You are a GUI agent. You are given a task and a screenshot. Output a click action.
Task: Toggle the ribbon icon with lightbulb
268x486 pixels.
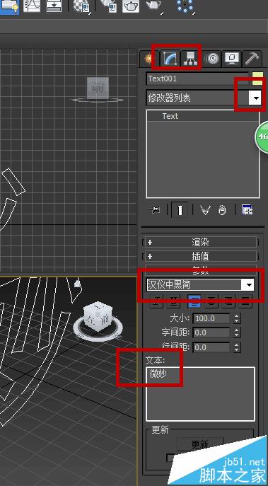pos(9,6)
